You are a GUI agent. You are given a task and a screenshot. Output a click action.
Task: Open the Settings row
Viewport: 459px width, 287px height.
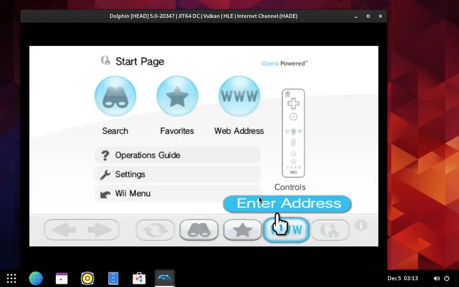click(x=178, y=174)
